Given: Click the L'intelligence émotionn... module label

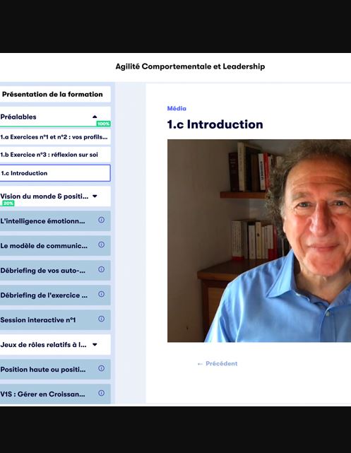Looking at the screenshot, I should tap(42, 221).
